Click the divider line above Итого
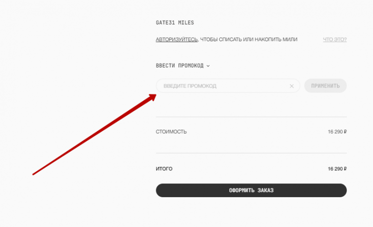 pyautogui.click(x=251, y=153)
